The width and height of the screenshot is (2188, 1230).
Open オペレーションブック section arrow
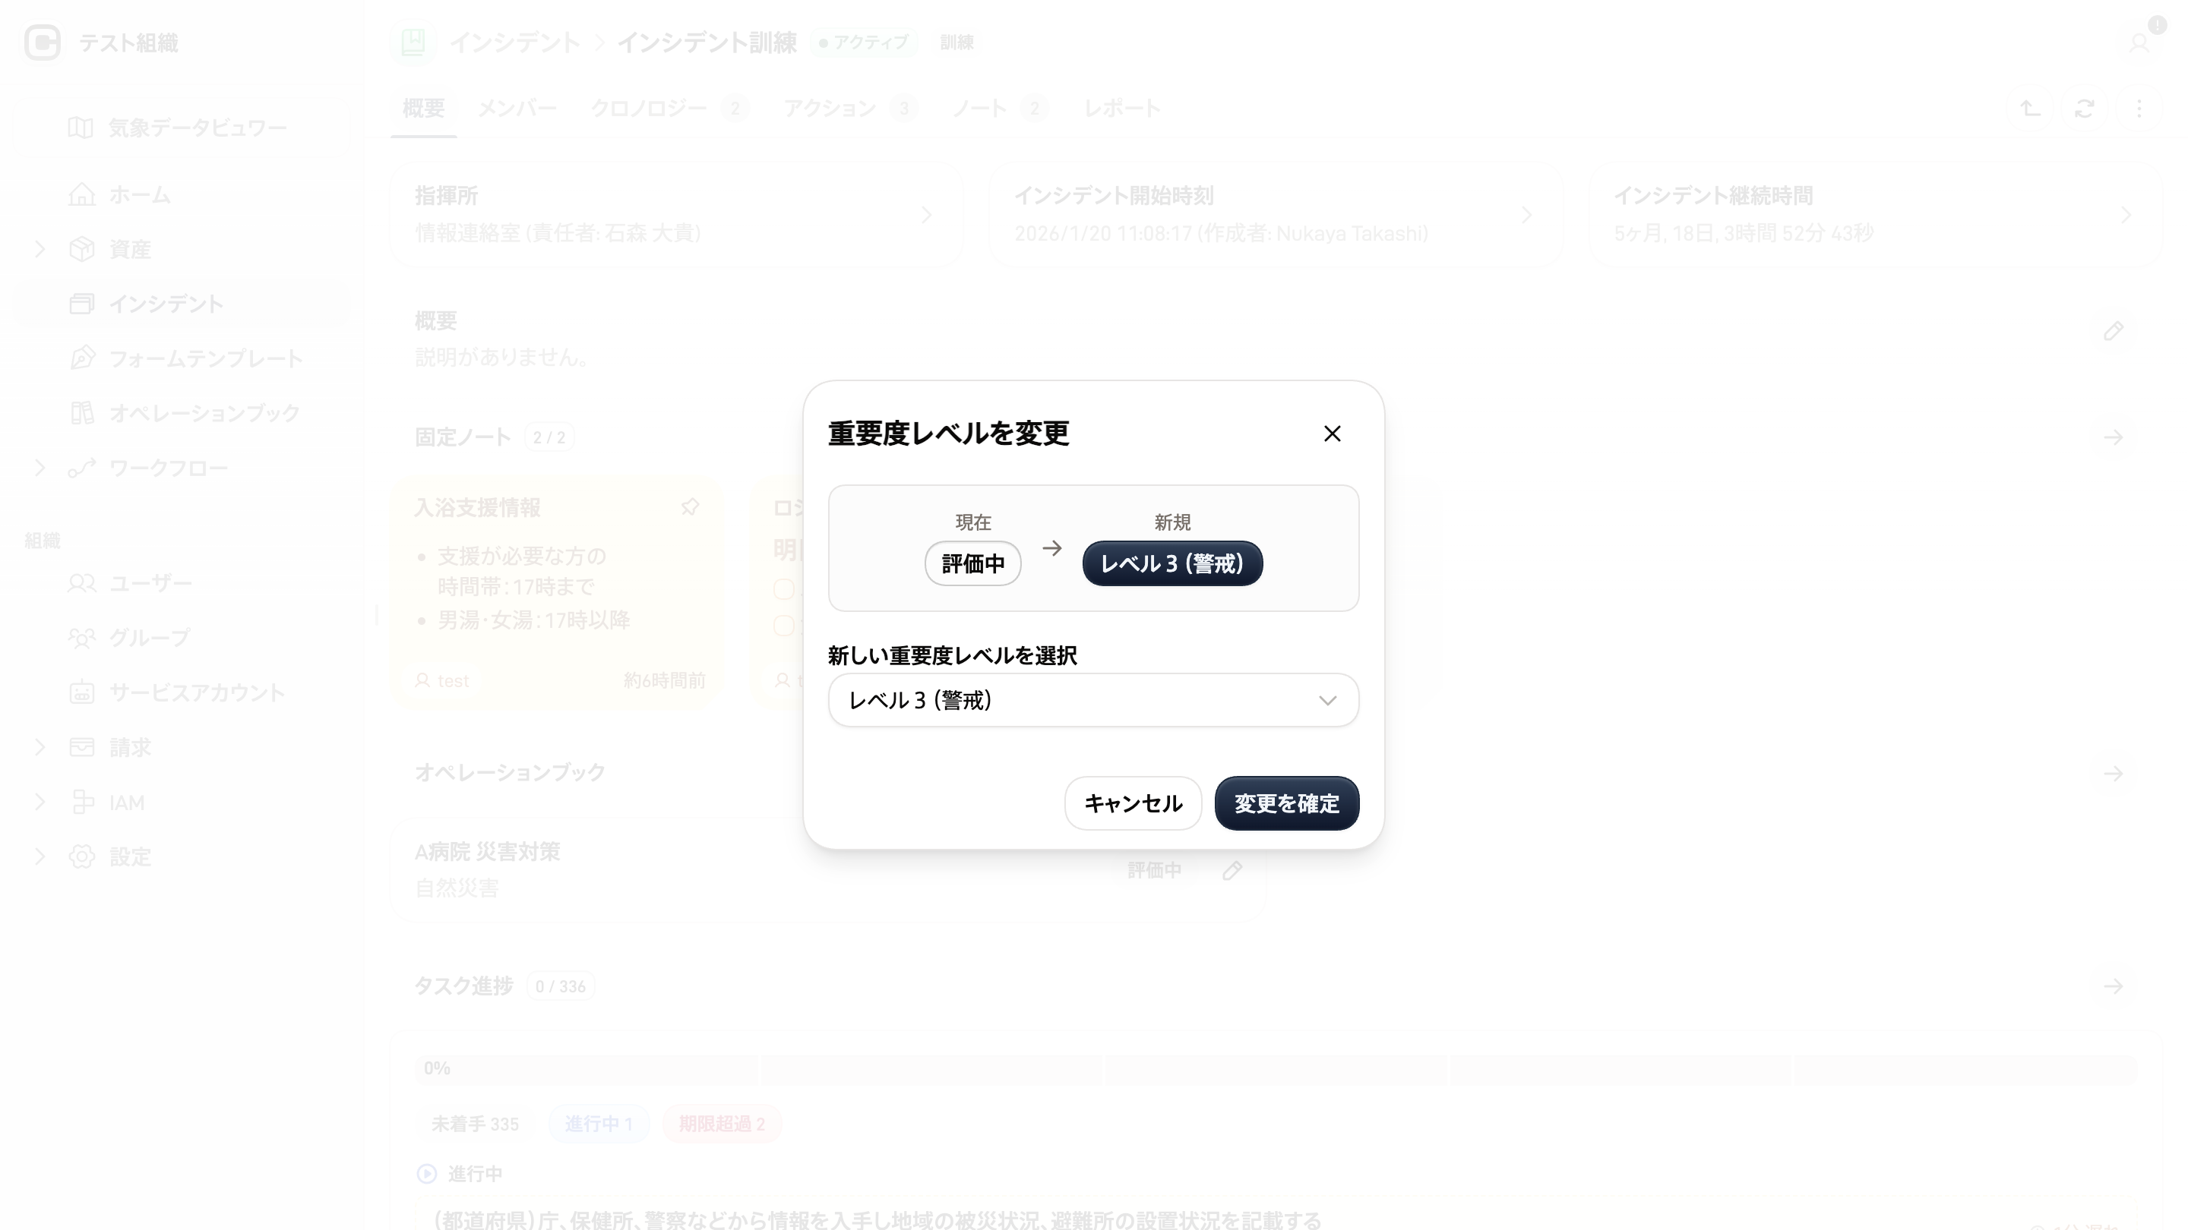click(x=2114, y=774)
